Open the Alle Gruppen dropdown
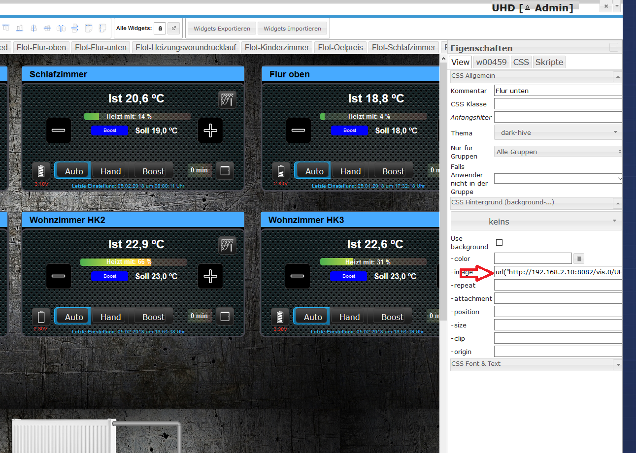 click(x=558, y=152)
